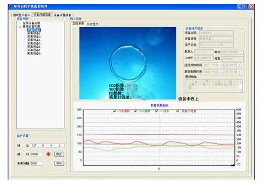Click the app icon in title bar

(x=11, y=6)
